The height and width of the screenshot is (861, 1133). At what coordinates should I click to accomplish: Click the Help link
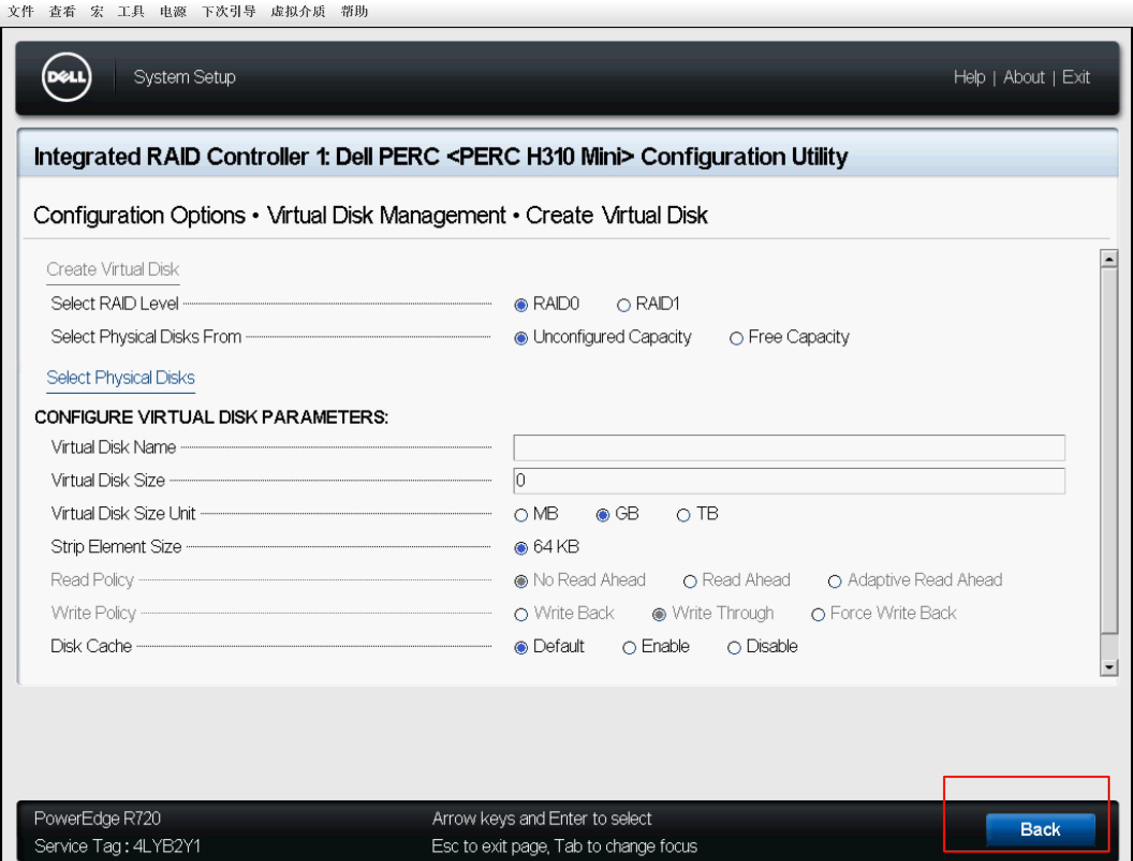click(969, 77)
